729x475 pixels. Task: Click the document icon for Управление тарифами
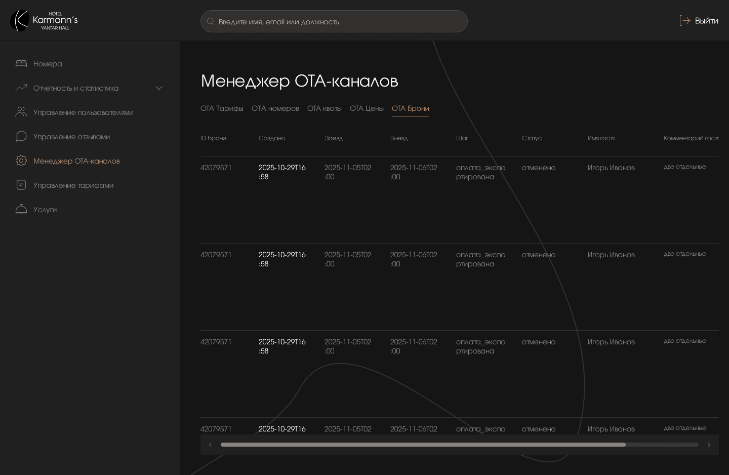(21, 185)
